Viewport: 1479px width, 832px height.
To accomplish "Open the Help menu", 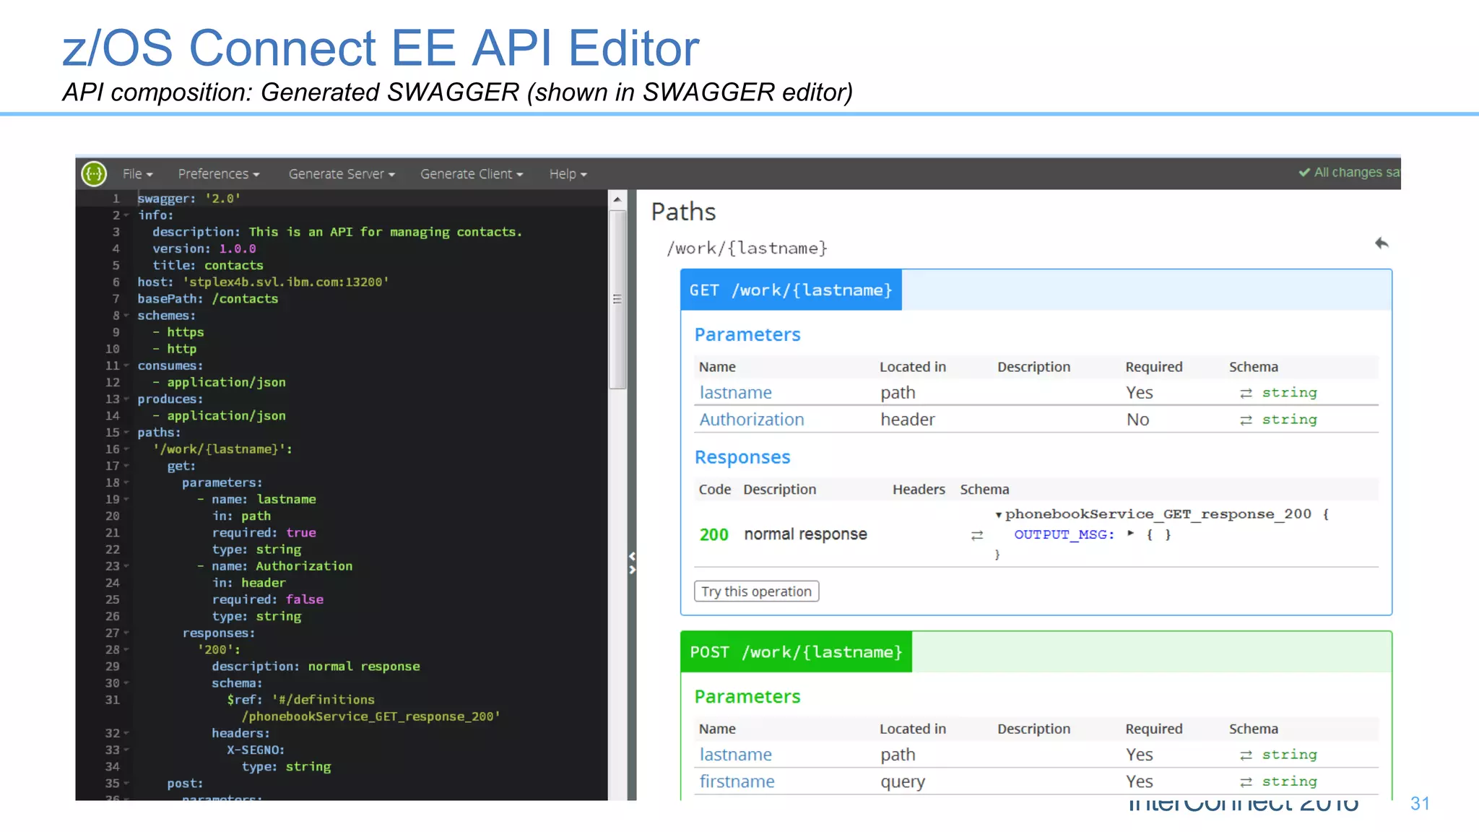I will [568, 174].
